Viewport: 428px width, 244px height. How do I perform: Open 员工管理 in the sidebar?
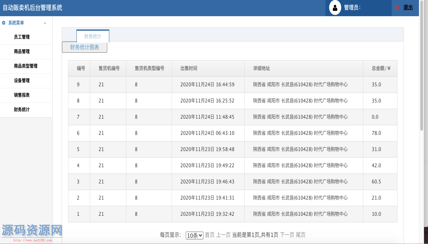22,37
